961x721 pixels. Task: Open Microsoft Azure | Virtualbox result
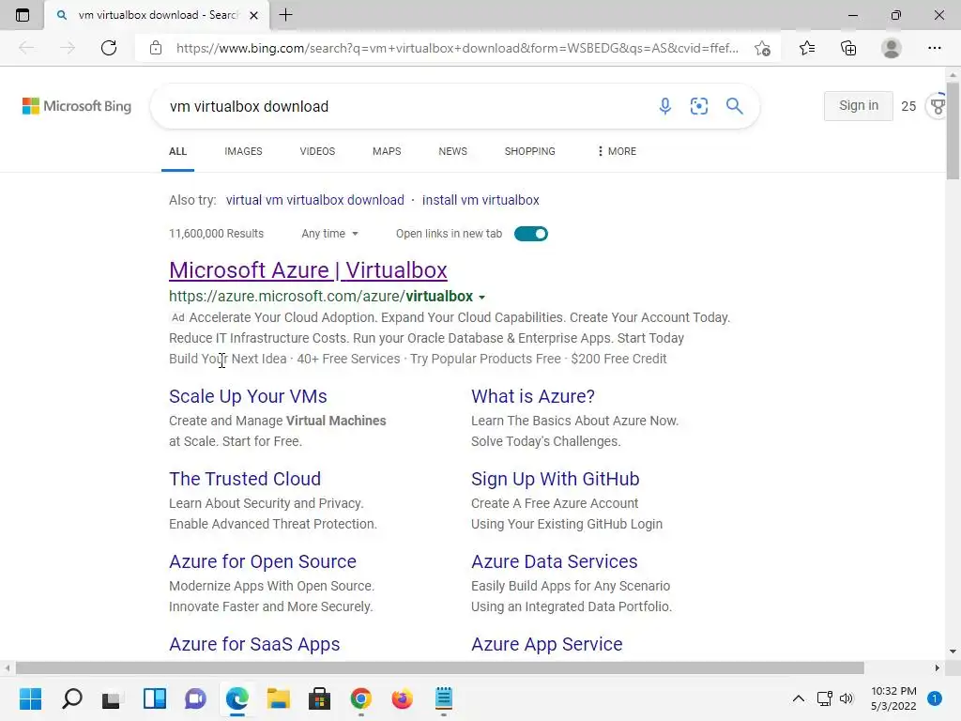308,270
